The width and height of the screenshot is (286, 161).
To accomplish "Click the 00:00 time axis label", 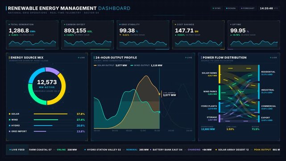I will pyautogui.click(x=97, y=131).
